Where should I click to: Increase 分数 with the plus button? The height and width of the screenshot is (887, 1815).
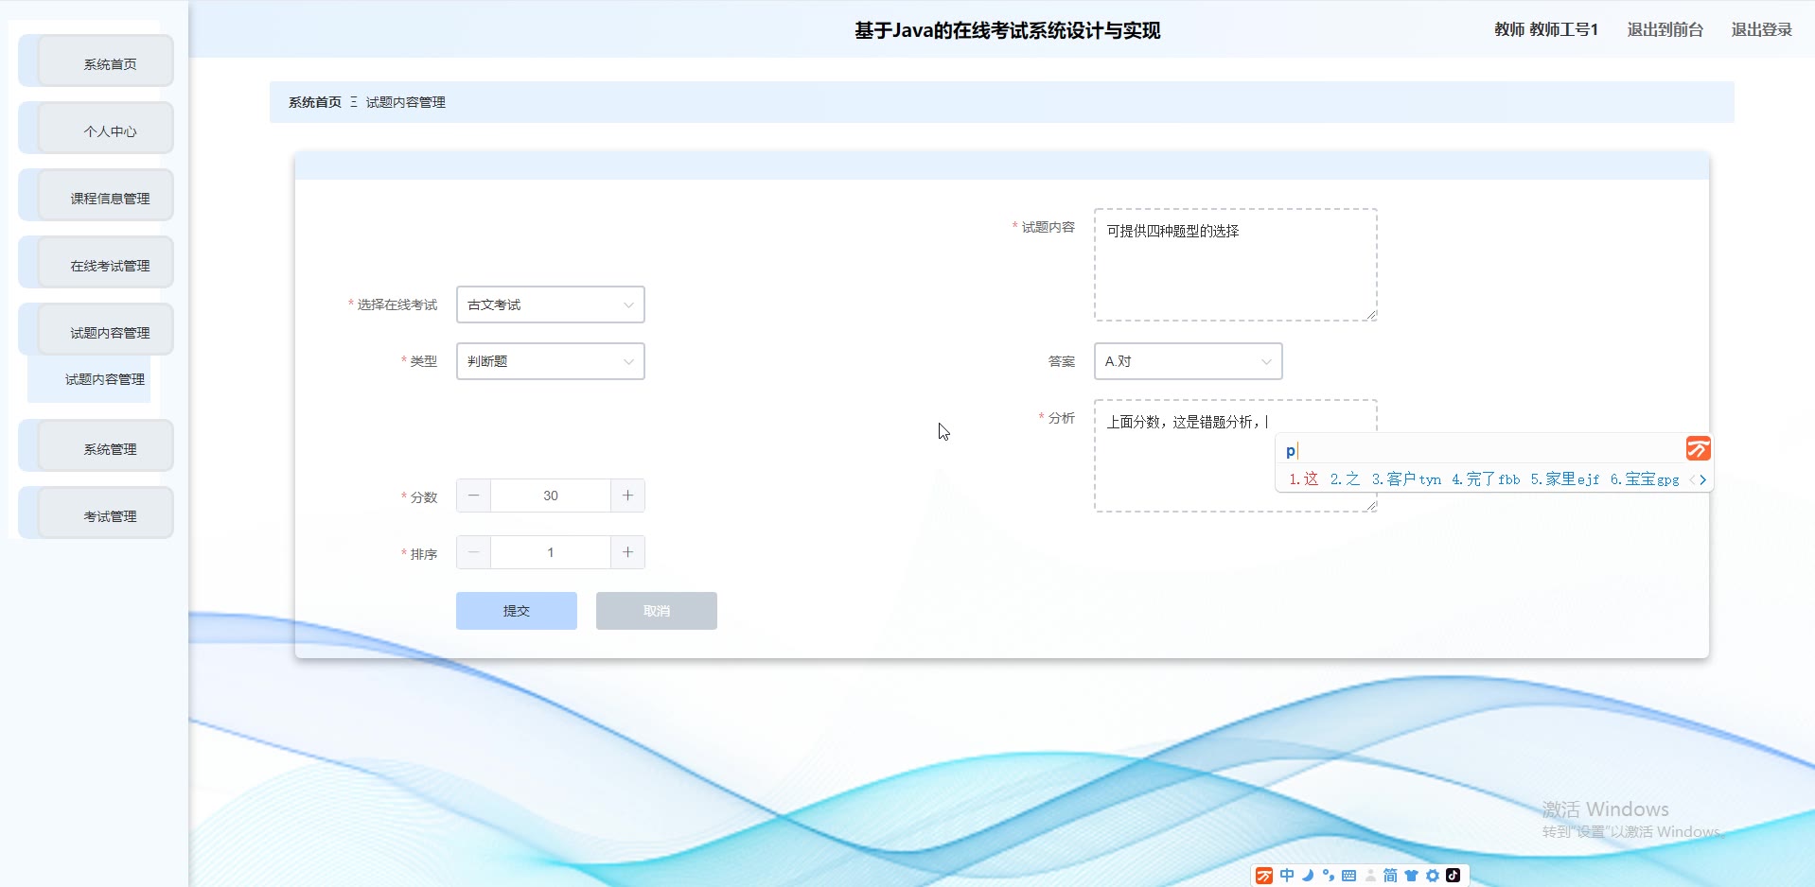(x=627, y=496)
